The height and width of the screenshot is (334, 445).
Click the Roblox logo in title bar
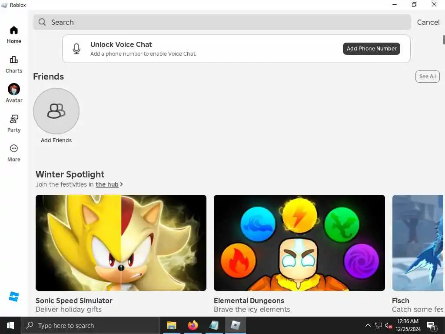4,5
